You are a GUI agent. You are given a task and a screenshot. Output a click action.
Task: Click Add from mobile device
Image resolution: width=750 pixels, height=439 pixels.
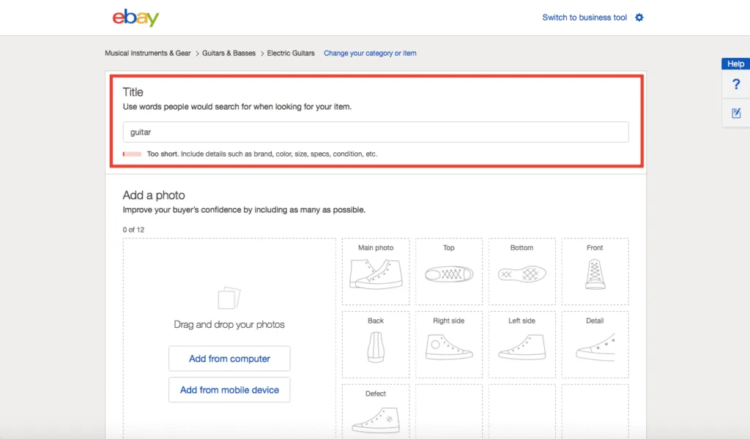229,390
